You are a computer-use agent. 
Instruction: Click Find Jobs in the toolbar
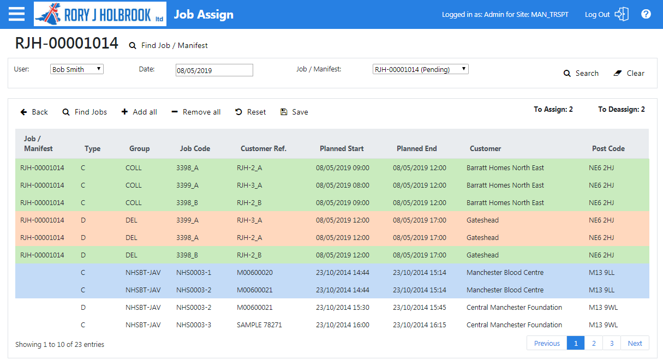85,112
